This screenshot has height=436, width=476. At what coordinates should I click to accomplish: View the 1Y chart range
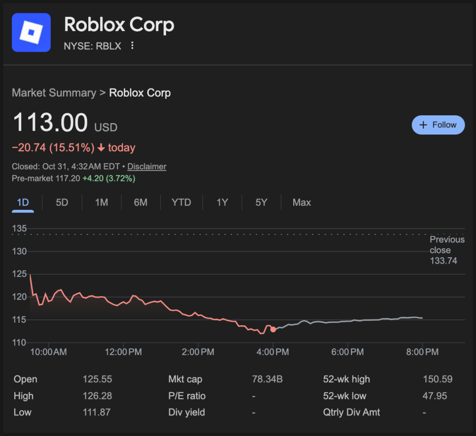click(x=222, y=202)
